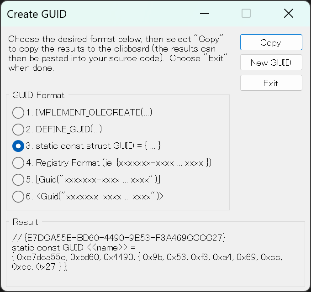
Task: Close the Create GUID window
Action: [289, 14]
